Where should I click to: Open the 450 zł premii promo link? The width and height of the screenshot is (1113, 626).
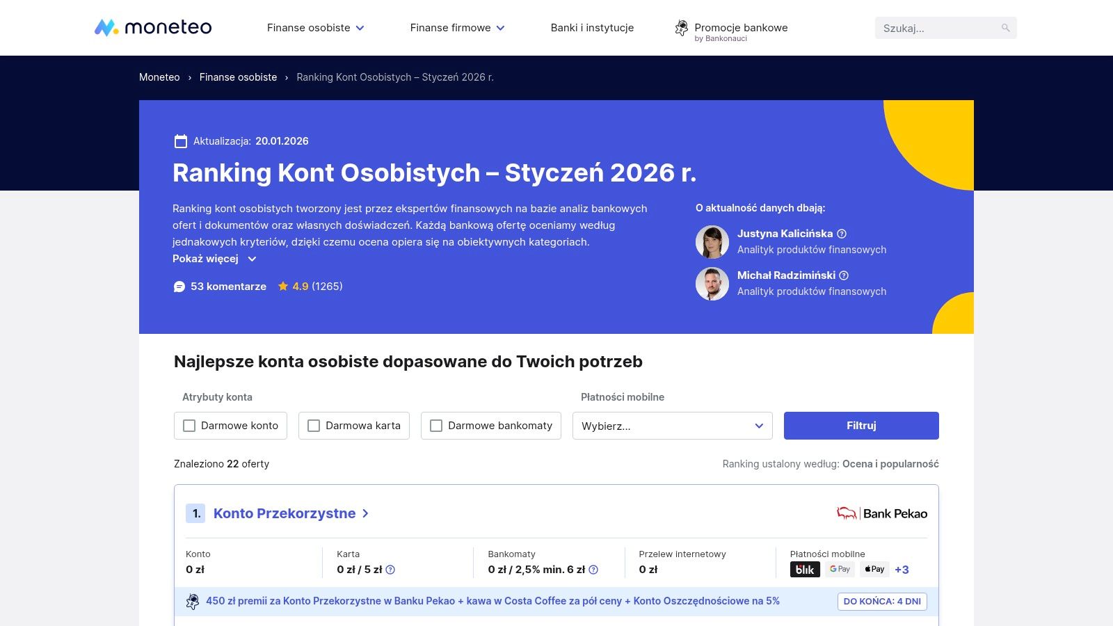(x=493, y=601)
